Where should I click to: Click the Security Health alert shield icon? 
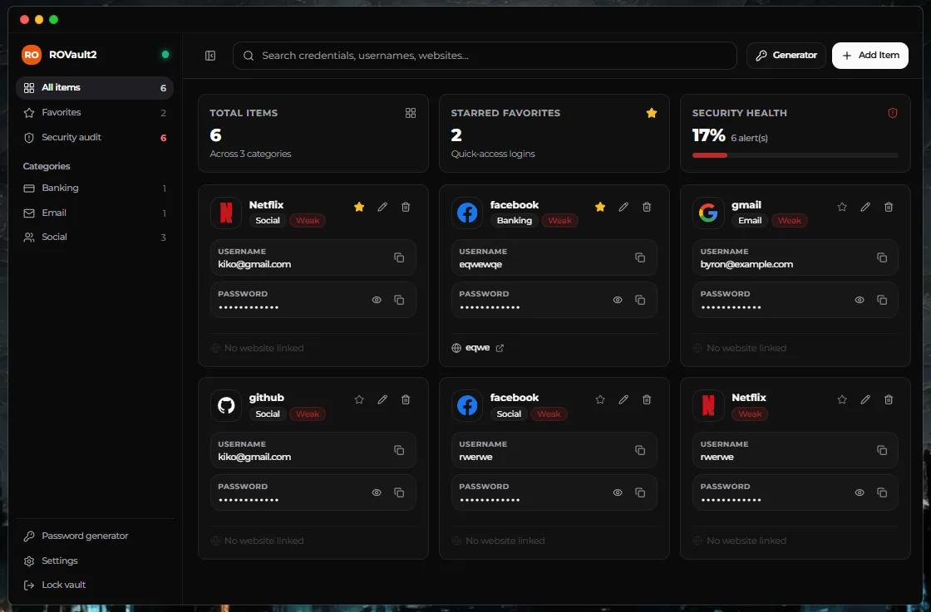click(x=893, y=113)
